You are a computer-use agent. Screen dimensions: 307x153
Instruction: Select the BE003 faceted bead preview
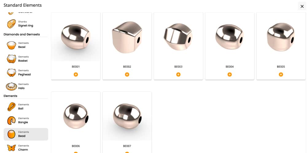(178, 37)
